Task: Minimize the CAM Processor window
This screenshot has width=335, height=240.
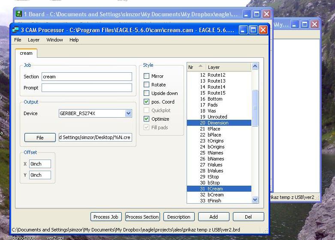Action: (x=243, y=30)
